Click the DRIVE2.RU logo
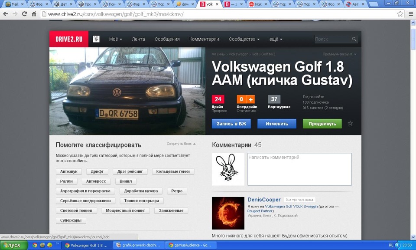This screenshot has height=250, width=416. pos(69,39)
